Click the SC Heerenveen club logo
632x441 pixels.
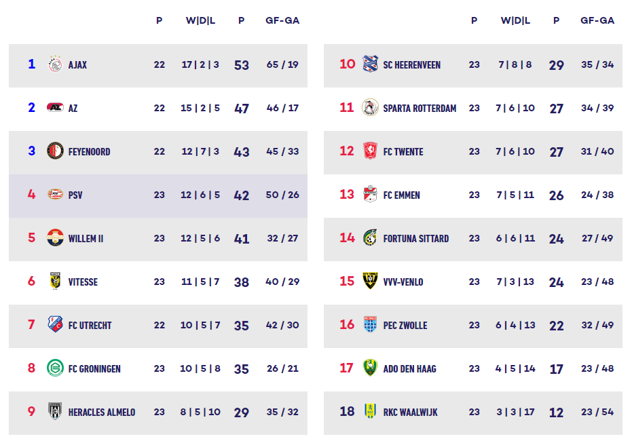[x=370, y=65]
